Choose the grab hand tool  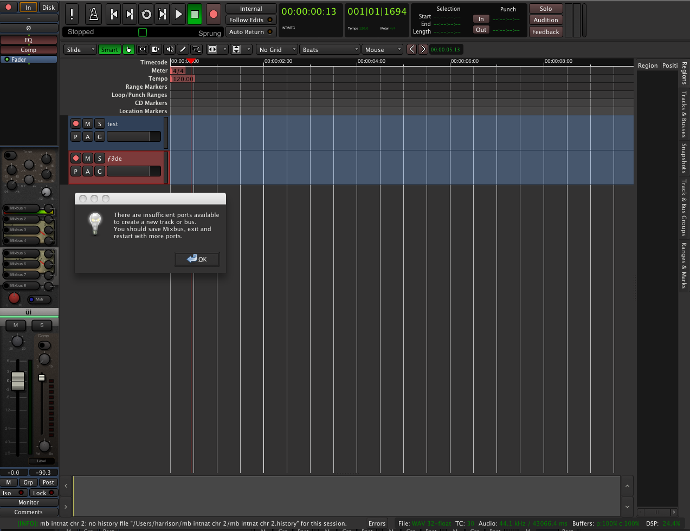tap(128, 49)
